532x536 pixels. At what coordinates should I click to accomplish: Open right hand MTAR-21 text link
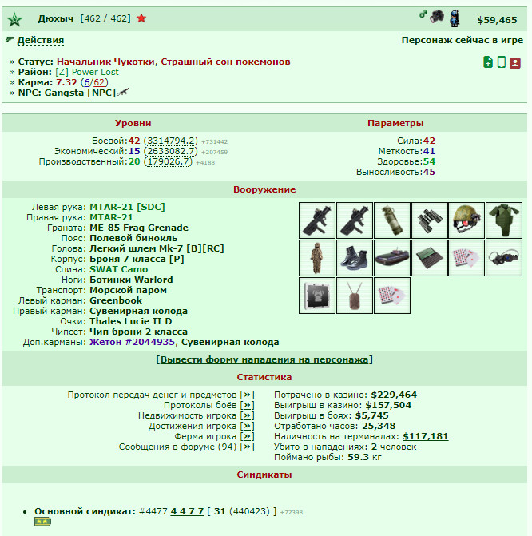click(x=111, y=217)
